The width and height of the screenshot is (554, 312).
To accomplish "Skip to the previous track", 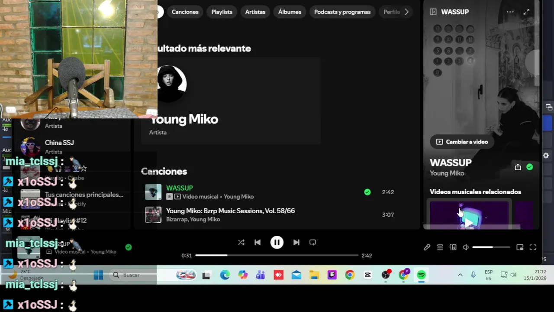I will click(258, 242).
